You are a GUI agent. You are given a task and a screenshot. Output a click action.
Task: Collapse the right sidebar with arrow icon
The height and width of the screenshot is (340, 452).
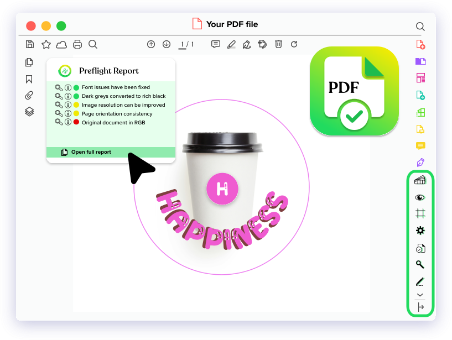pos(420,307)
